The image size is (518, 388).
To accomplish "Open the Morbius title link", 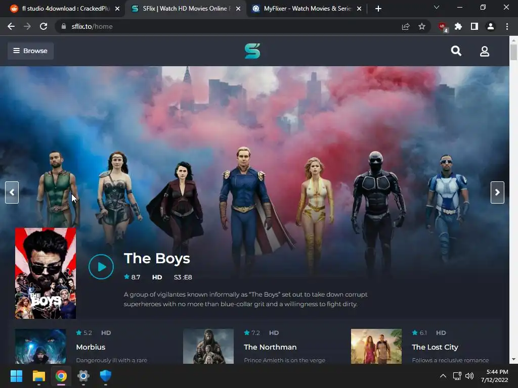I will tap(91, 347).
